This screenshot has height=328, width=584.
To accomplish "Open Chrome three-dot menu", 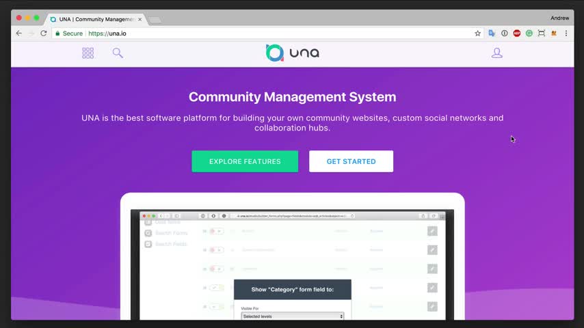I will 566,33.
